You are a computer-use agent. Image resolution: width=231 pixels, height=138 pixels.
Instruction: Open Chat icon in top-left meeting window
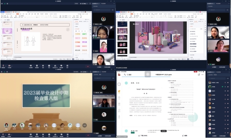[61, 66]
